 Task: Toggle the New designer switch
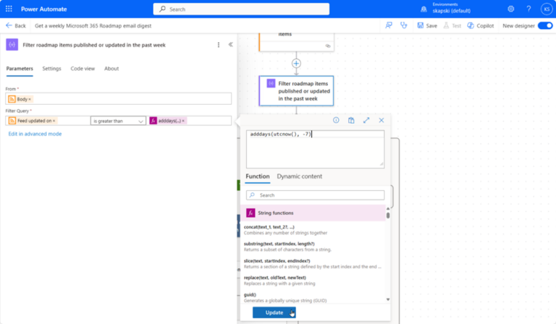tap(545, 25)
